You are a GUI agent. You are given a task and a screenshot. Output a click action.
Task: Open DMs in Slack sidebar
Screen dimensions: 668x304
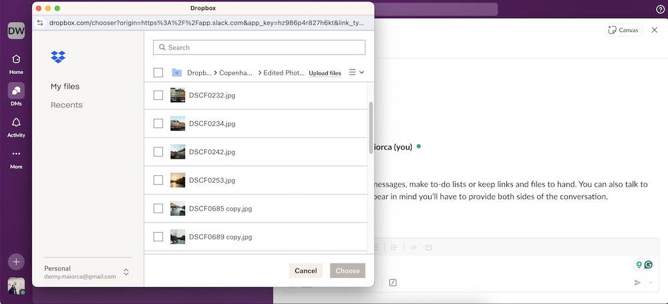click(16, 95)
